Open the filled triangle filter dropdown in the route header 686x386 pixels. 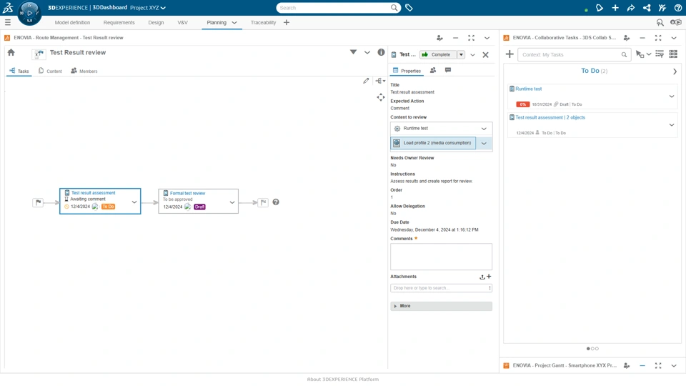(353, 52)
